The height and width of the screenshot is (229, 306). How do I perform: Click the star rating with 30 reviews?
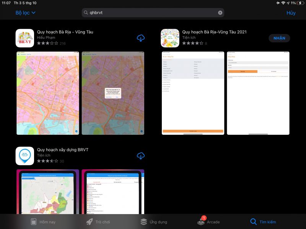[50, 161]
